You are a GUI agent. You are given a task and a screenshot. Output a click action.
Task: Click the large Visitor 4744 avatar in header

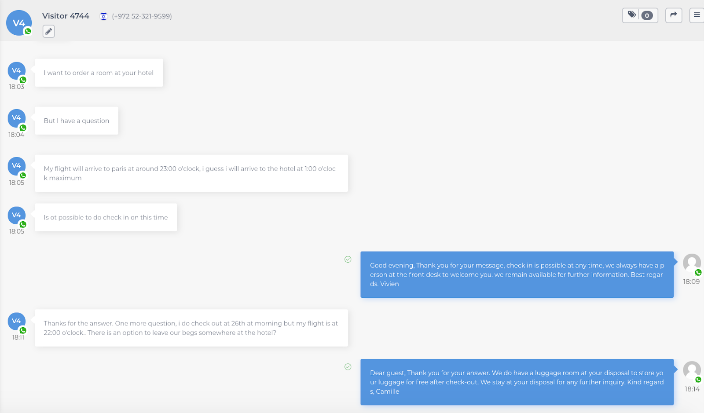19,23
